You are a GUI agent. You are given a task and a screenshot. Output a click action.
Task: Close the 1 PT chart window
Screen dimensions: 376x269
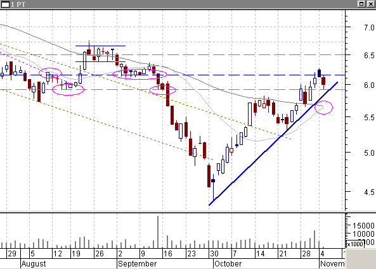tap(370, 4)
